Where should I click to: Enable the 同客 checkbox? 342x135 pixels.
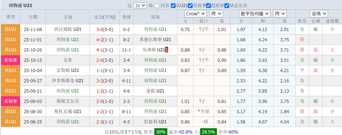[157, 6]
